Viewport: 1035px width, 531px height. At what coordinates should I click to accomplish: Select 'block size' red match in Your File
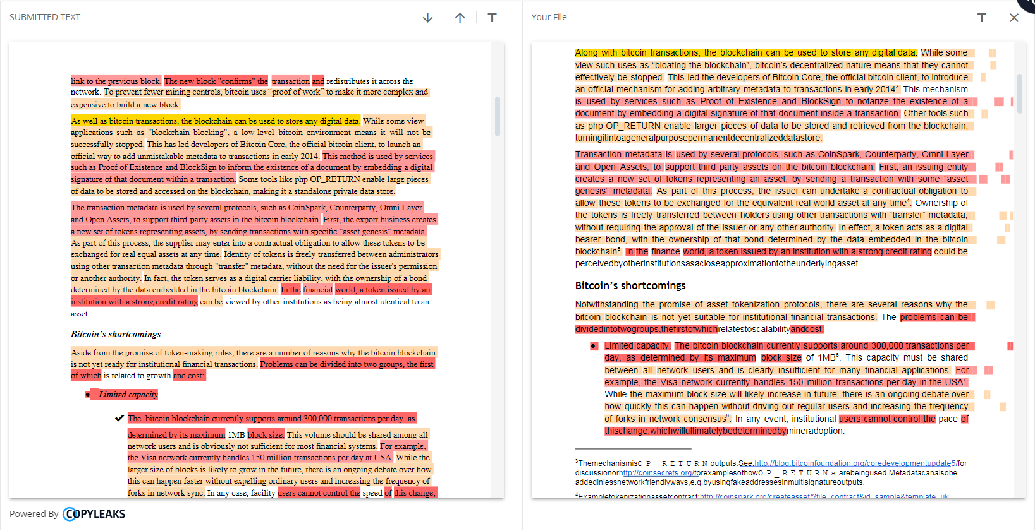[781, 358]
